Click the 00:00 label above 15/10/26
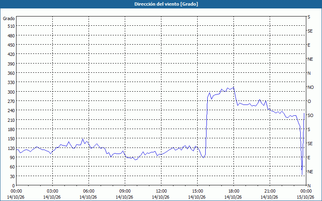This screenshot has height=201, width=322. (x=306, y=191)
